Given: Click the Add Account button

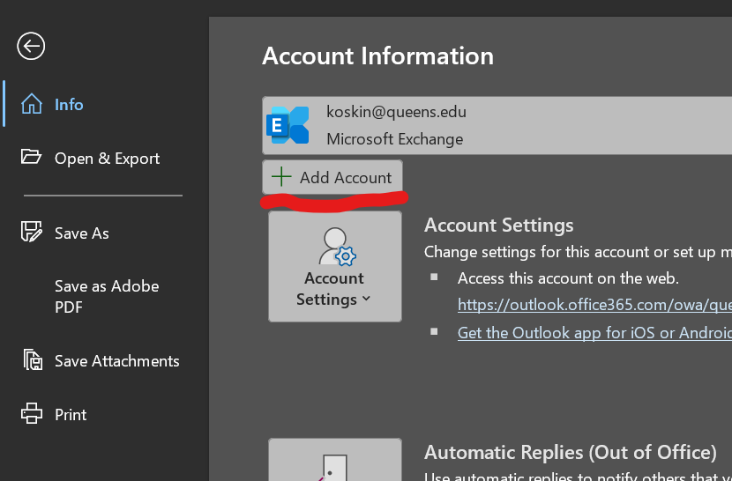Looking at the screenshot, I should [x=332, y=177].
